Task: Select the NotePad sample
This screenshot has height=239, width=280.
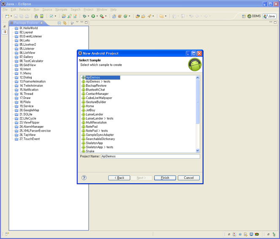Action: point(92,126)
